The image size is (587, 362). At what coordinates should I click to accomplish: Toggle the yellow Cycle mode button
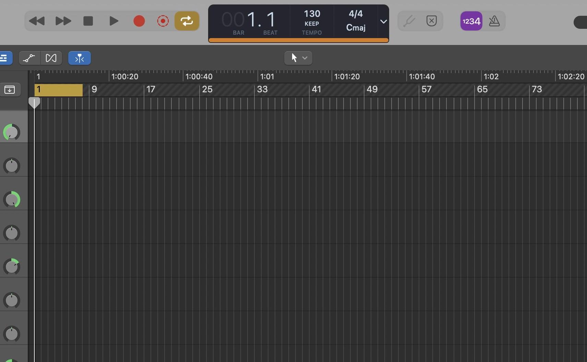pyautogui.click(x=187, y=21)
